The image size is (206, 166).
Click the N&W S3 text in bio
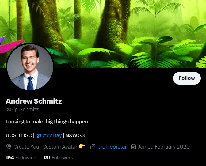pyautogui.click(x=75, y=135)
